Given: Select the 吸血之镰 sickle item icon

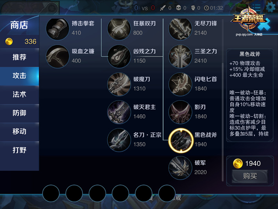Looking at the screenshot, I should [x=57, y=56].
